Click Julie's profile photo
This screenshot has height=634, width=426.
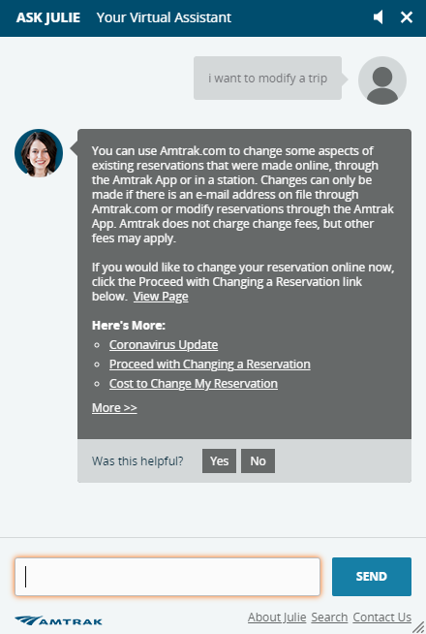(39, 153)
